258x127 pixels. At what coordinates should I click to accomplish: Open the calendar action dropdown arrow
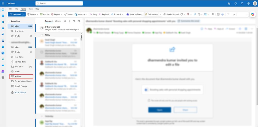[208, 14]
